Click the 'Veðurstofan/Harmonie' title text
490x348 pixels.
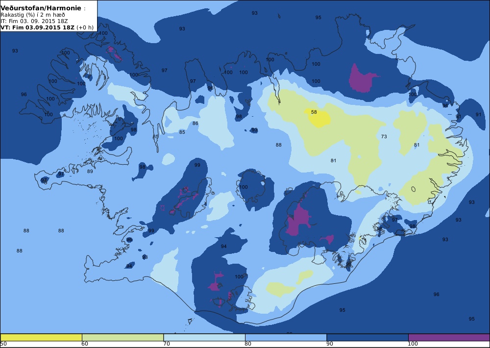(x=41, y=8)
